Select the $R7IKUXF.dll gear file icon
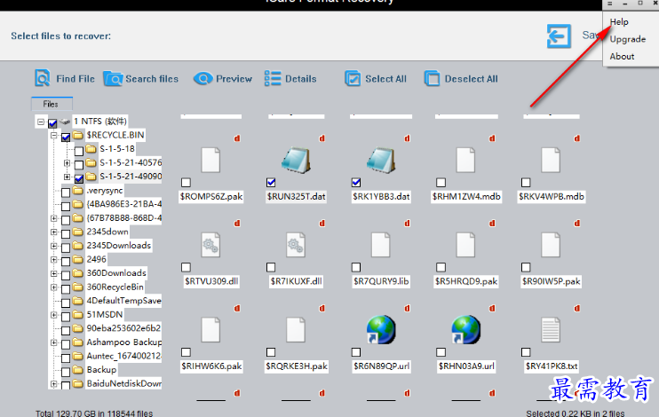The image size is (659, 417). click(x=296, y=245)
